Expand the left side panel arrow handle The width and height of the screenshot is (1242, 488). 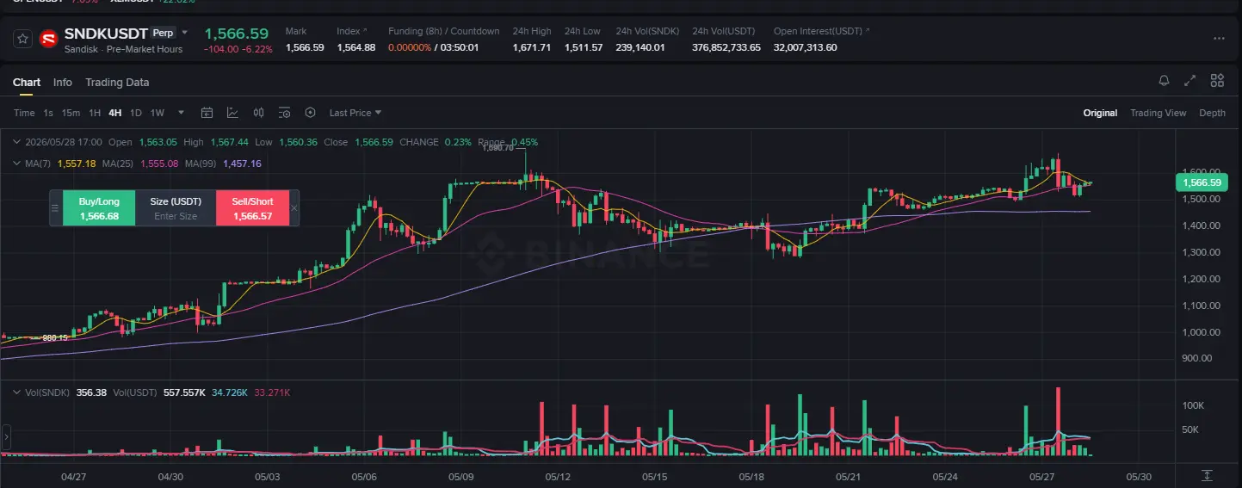click(x=5, y=437)
